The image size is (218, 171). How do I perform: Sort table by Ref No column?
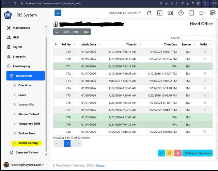coord(63,44)
